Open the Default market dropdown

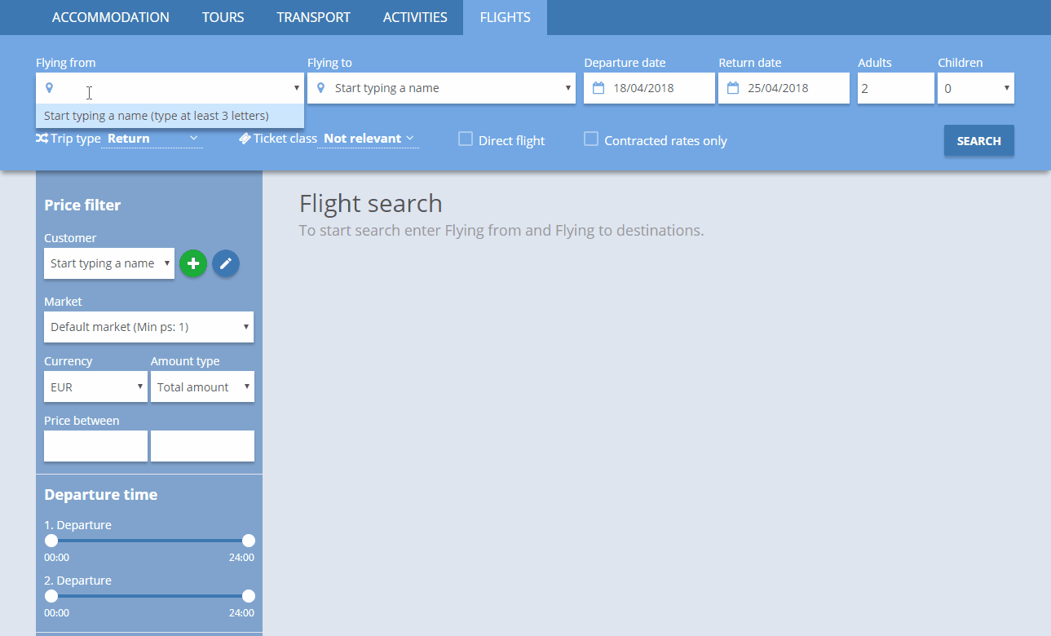148,327
